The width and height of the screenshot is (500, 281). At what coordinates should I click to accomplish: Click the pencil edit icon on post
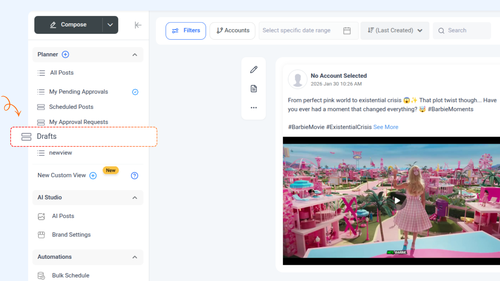pos(254,69)
